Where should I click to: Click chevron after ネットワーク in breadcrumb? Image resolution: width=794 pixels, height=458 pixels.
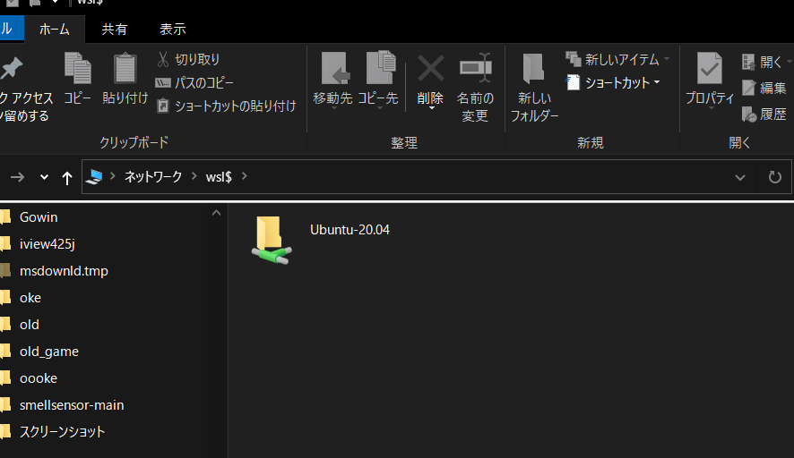(x=194, y=176)
